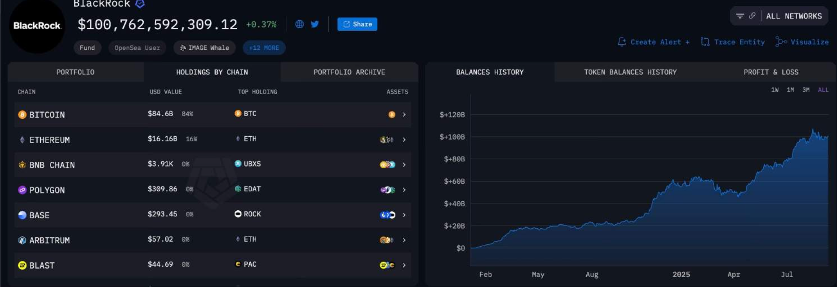
Task: Click the UBXS token icon
Action: (238, 164)
